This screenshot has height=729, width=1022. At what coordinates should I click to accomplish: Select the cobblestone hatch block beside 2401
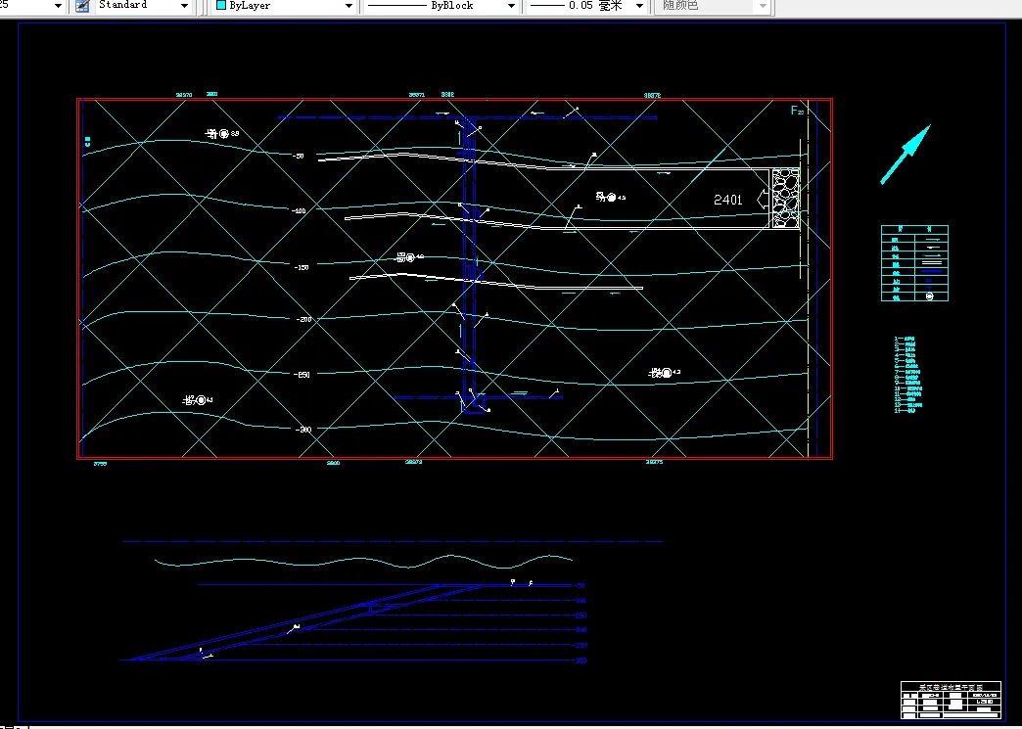[785, 198]
